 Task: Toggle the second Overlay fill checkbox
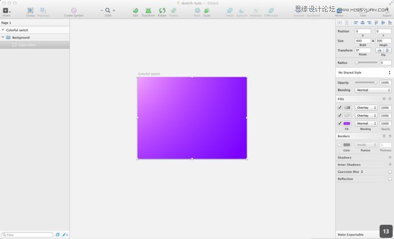click(x=340, y=115)
